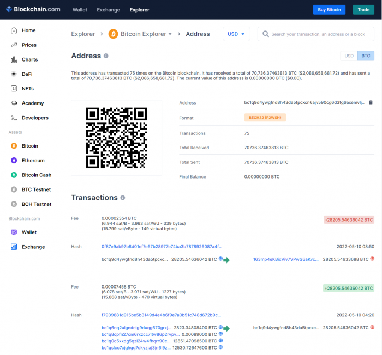
Task: Click the DeFi grid icon
Action: (x=14, y=74)
